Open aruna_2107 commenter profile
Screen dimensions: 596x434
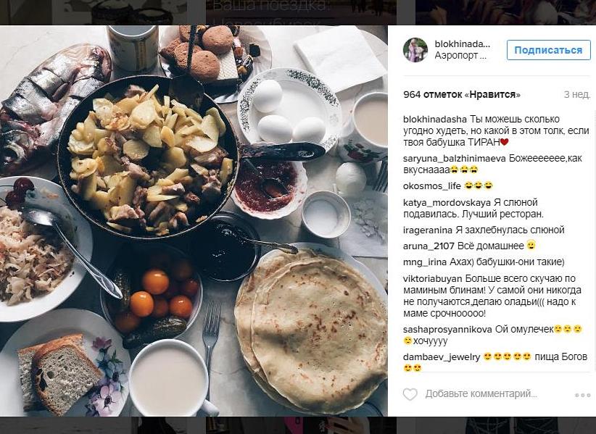(429, 246)
